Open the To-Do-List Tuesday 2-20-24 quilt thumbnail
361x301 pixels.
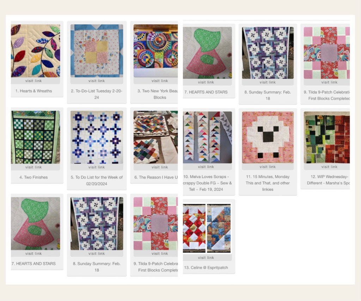click(97, 51)
